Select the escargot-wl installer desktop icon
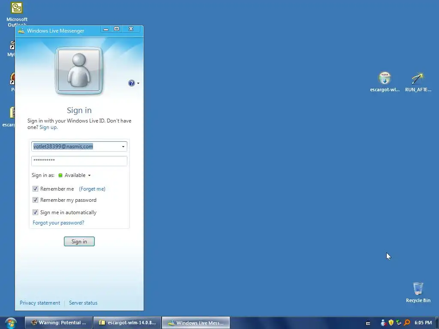 point(385,82)
